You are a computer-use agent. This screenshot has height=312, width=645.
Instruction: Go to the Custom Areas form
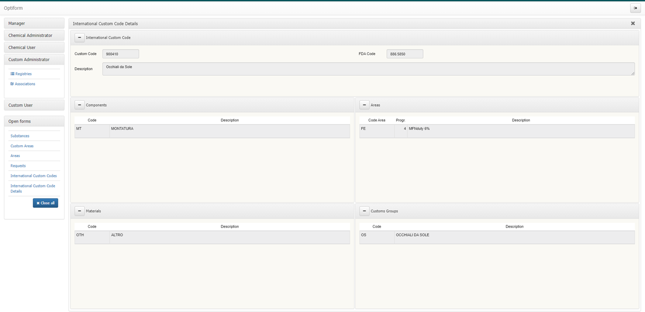(x=22, y=146)
